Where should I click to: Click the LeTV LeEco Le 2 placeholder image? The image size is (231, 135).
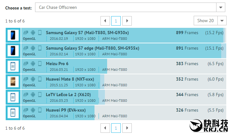(13, 97)
